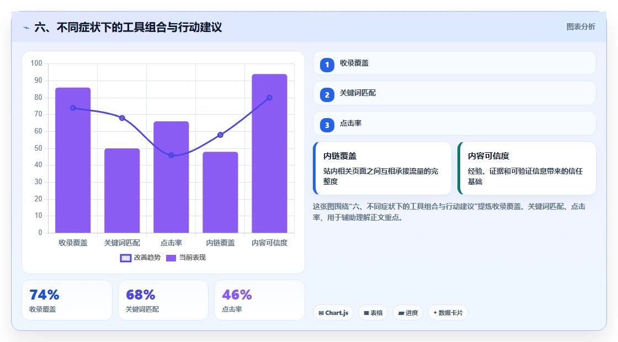Screen dimensions: 618x342
Task: Click the number 1 badge for 收录覆盖
Action: pos(327,65)
